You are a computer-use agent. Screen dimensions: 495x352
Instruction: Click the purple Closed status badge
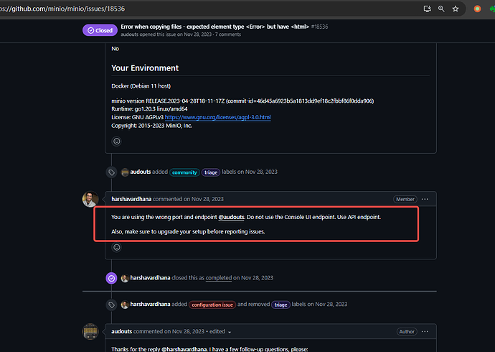pyautogui.click(x=99, y=30)
